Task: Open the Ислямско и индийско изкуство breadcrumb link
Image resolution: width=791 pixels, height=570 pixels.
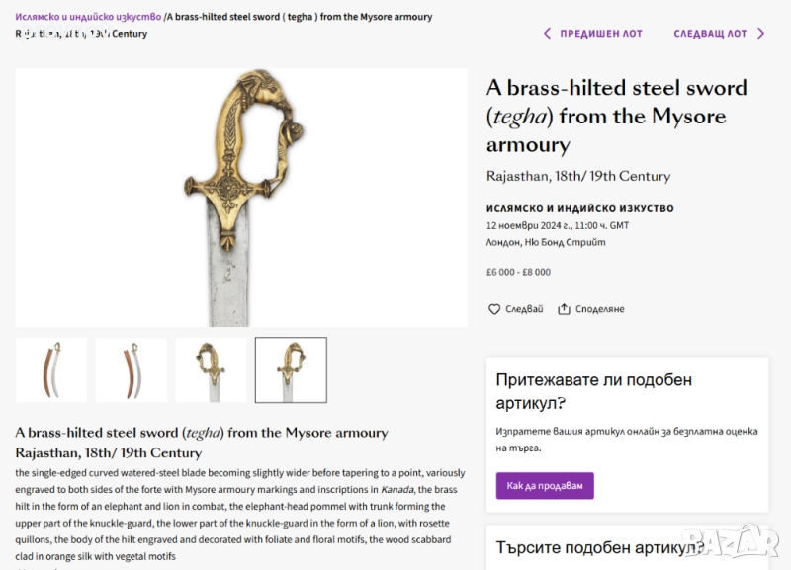Action: click(x=88, y=17)
